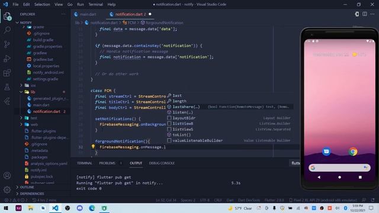Image resolution: width=379 pixels, height=213 pixels.
Task: Open the Extensions view
Action: 7,73
